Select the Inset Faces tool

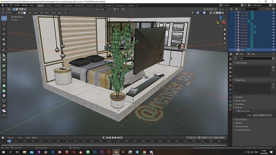4,66
